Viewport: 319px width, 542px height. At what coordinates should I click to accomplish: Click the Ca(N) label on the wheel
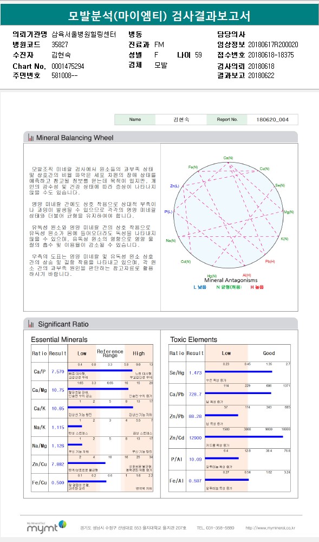228,158
